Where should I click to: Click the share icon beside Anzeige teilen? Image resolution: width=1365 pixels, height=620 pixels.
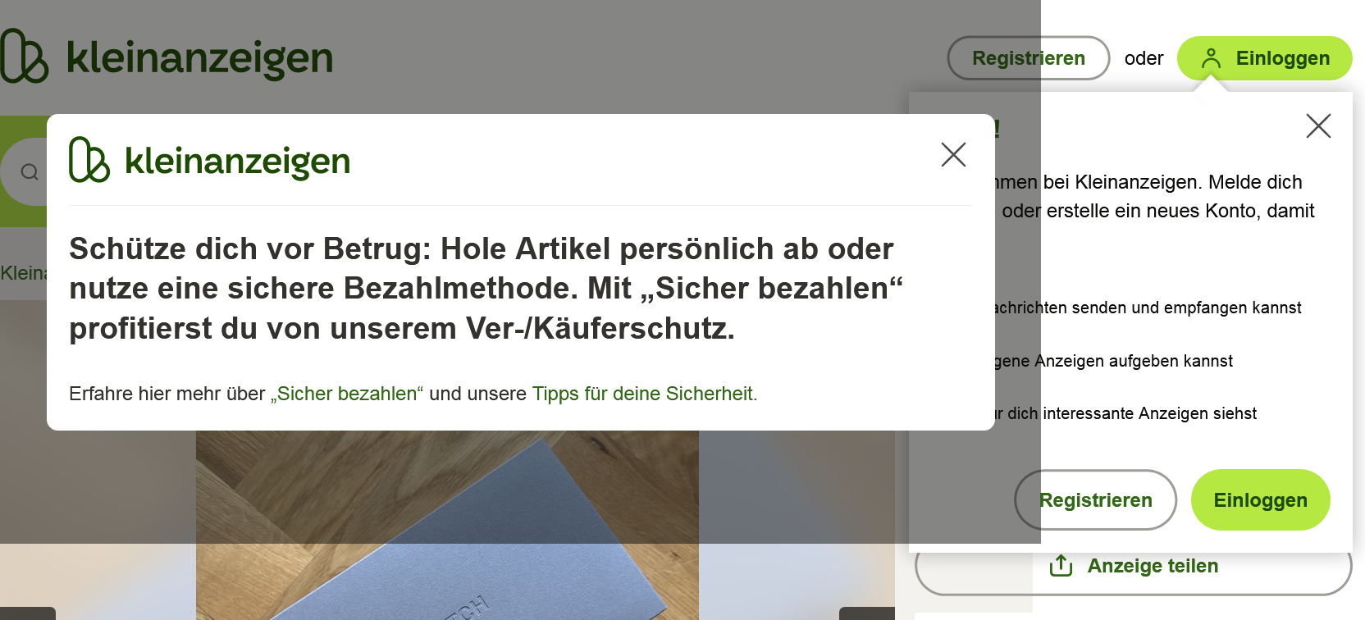1061,566
